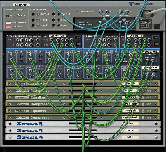Click Clean Bypass Audio In 1 left jack

coord(11,71)
